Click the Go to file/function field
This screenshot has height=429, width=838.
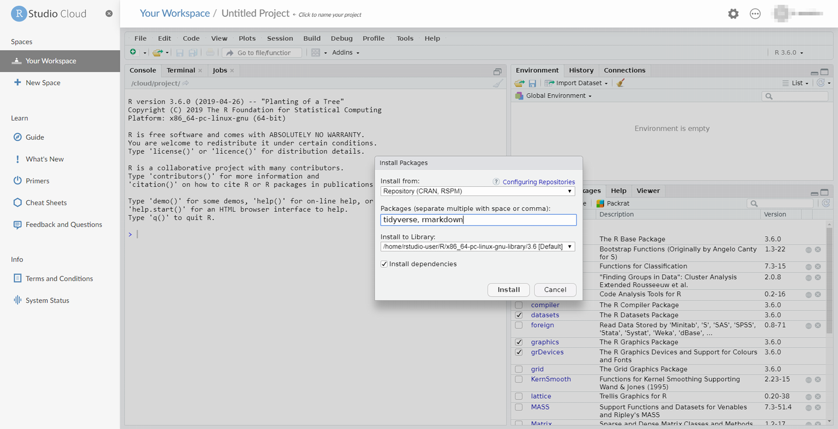click(262, 53)
